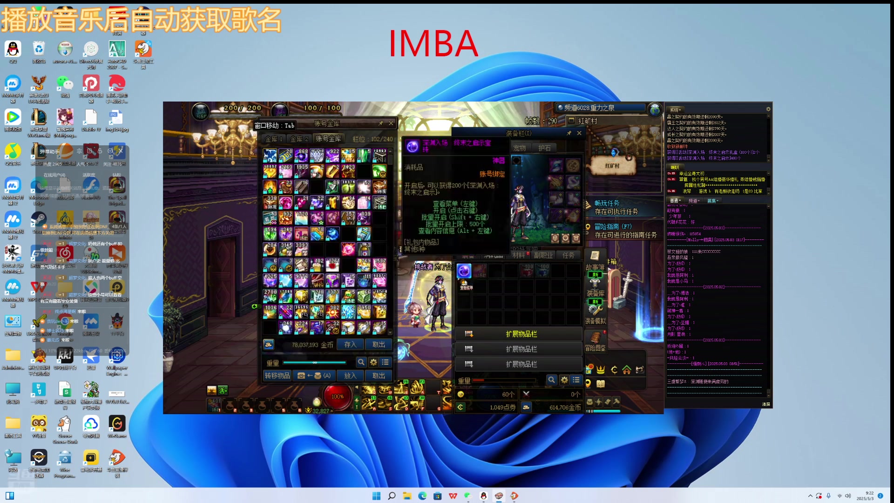
Task: Click 取出 button beside 放入
Action: pyautogui.click(x=379, y=375)
